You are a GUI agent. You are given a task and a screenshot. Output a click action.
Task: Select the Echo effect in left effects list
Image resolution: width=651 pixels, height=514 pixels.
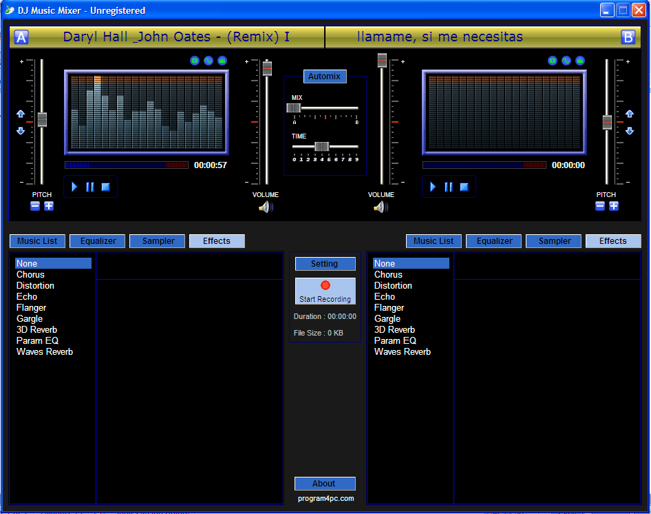(x=26, y=296)
